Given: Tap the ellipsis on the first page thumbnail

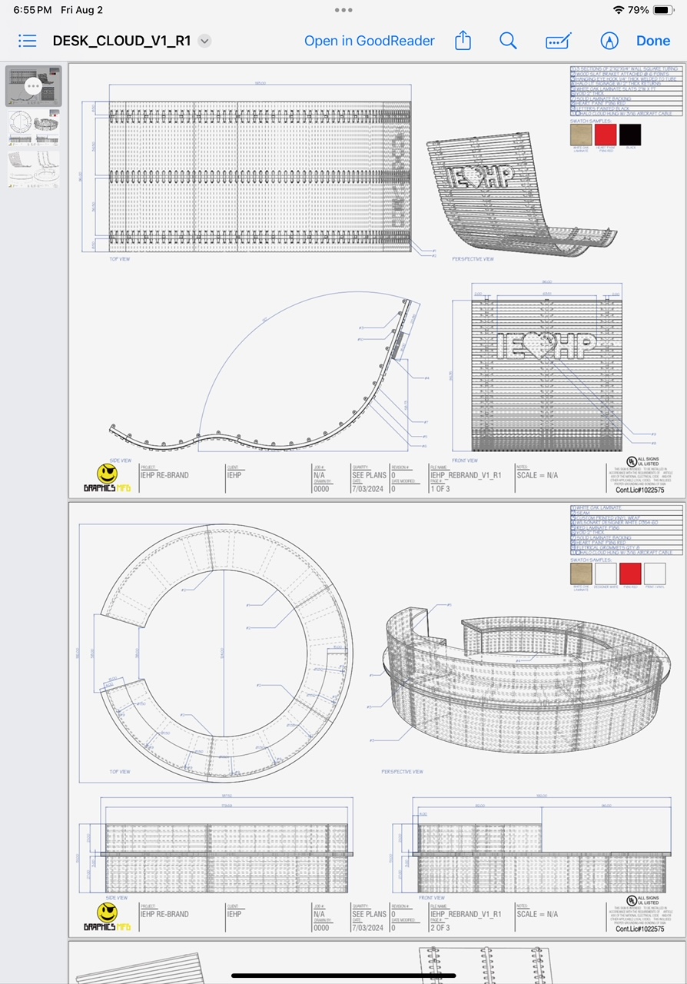Looking at the screenshot, I should click(x=33, y=86).
